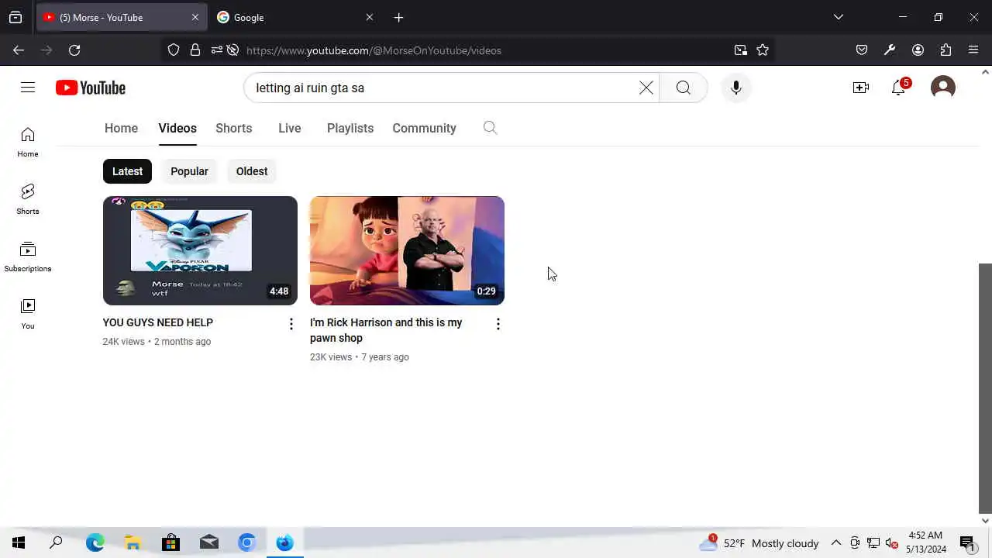Open the developer tools wrench icon

[x=890, y=50]
